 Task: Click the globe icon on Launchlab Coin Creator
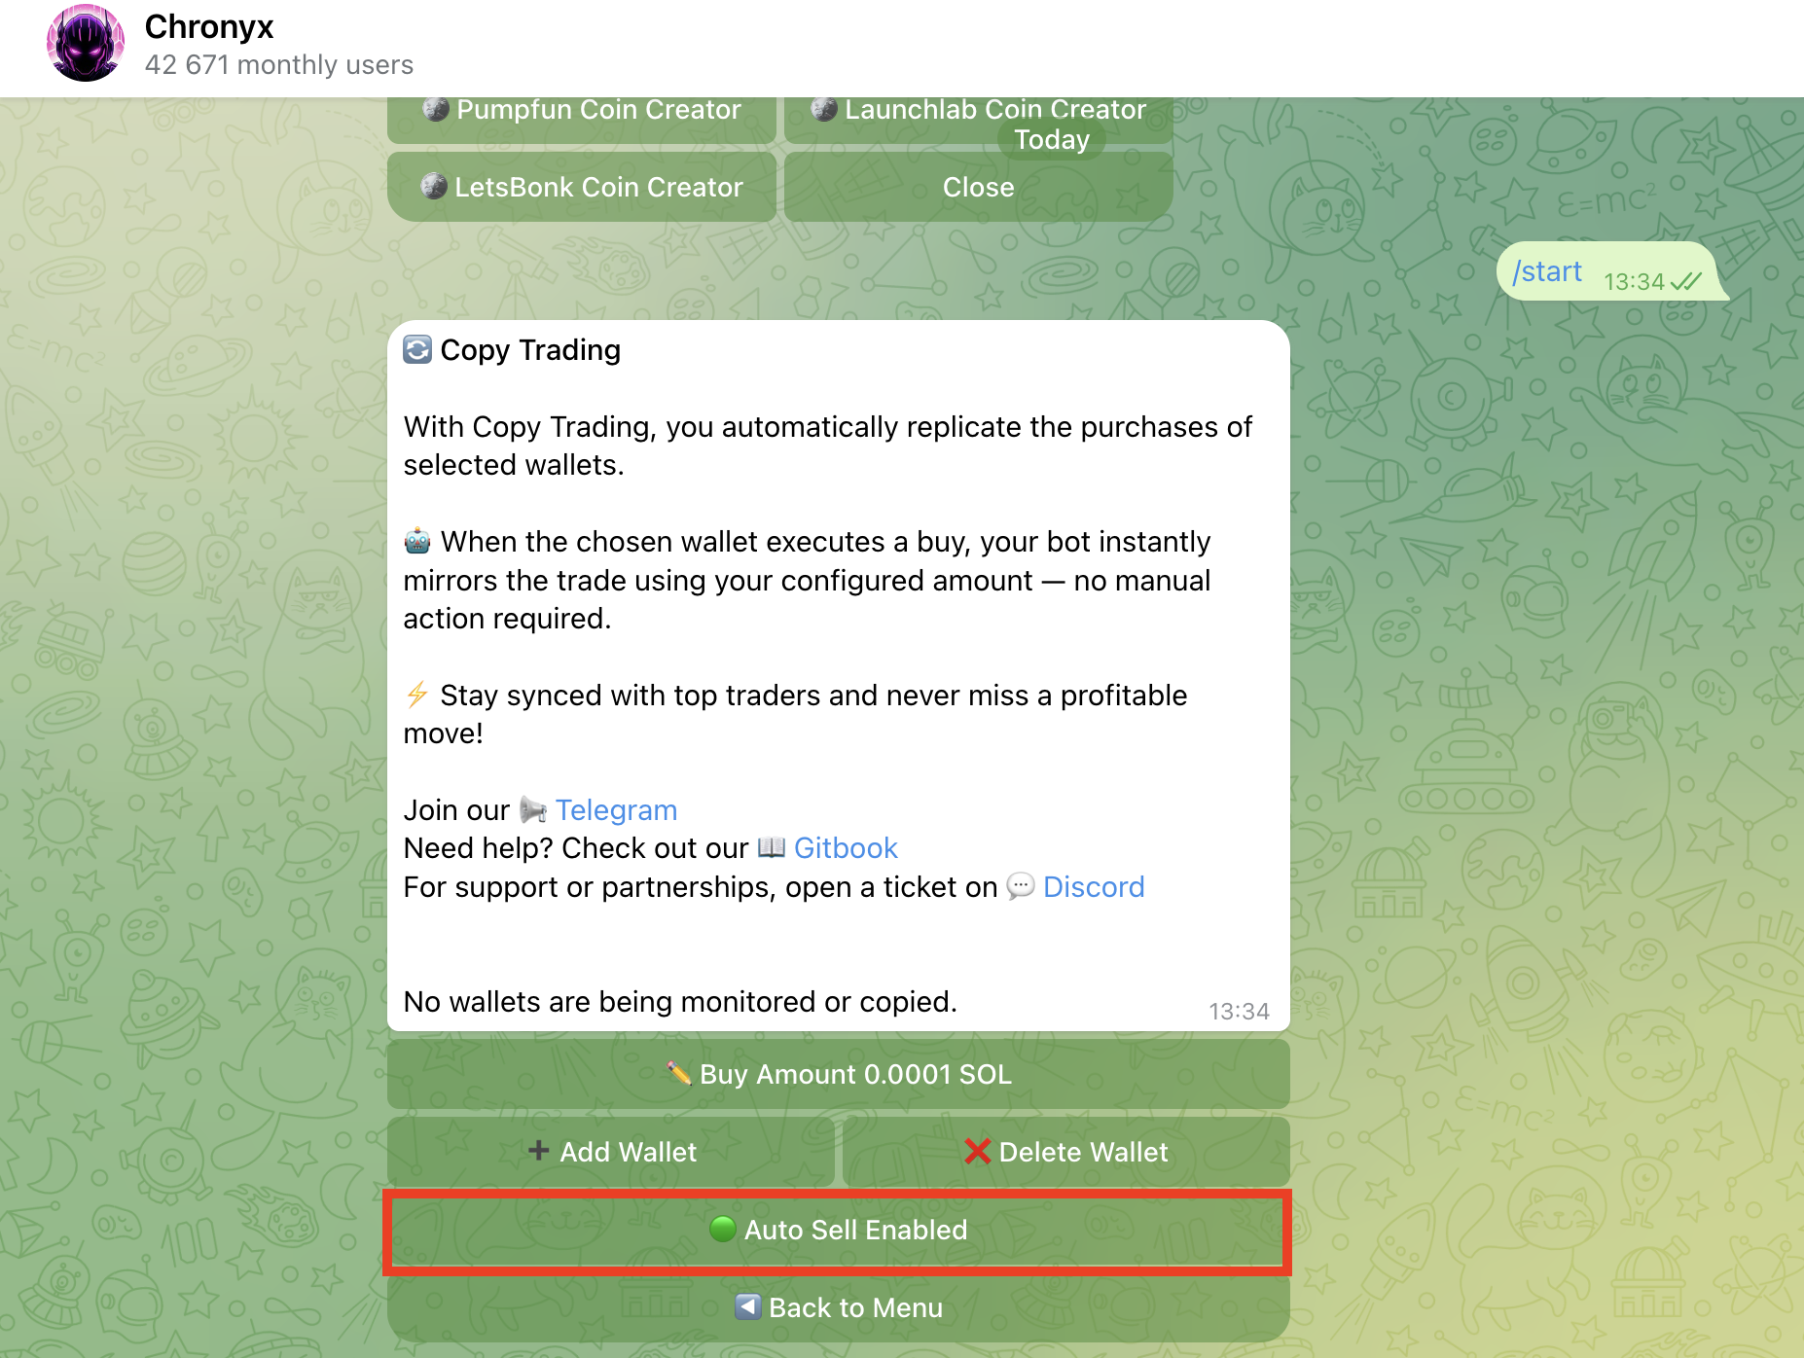822,109
